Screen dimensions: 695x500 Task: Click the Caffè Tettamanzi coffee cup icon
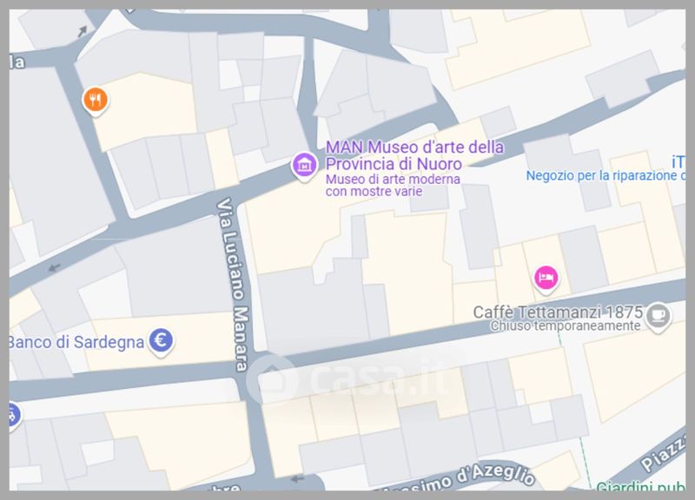click(659, 314)
